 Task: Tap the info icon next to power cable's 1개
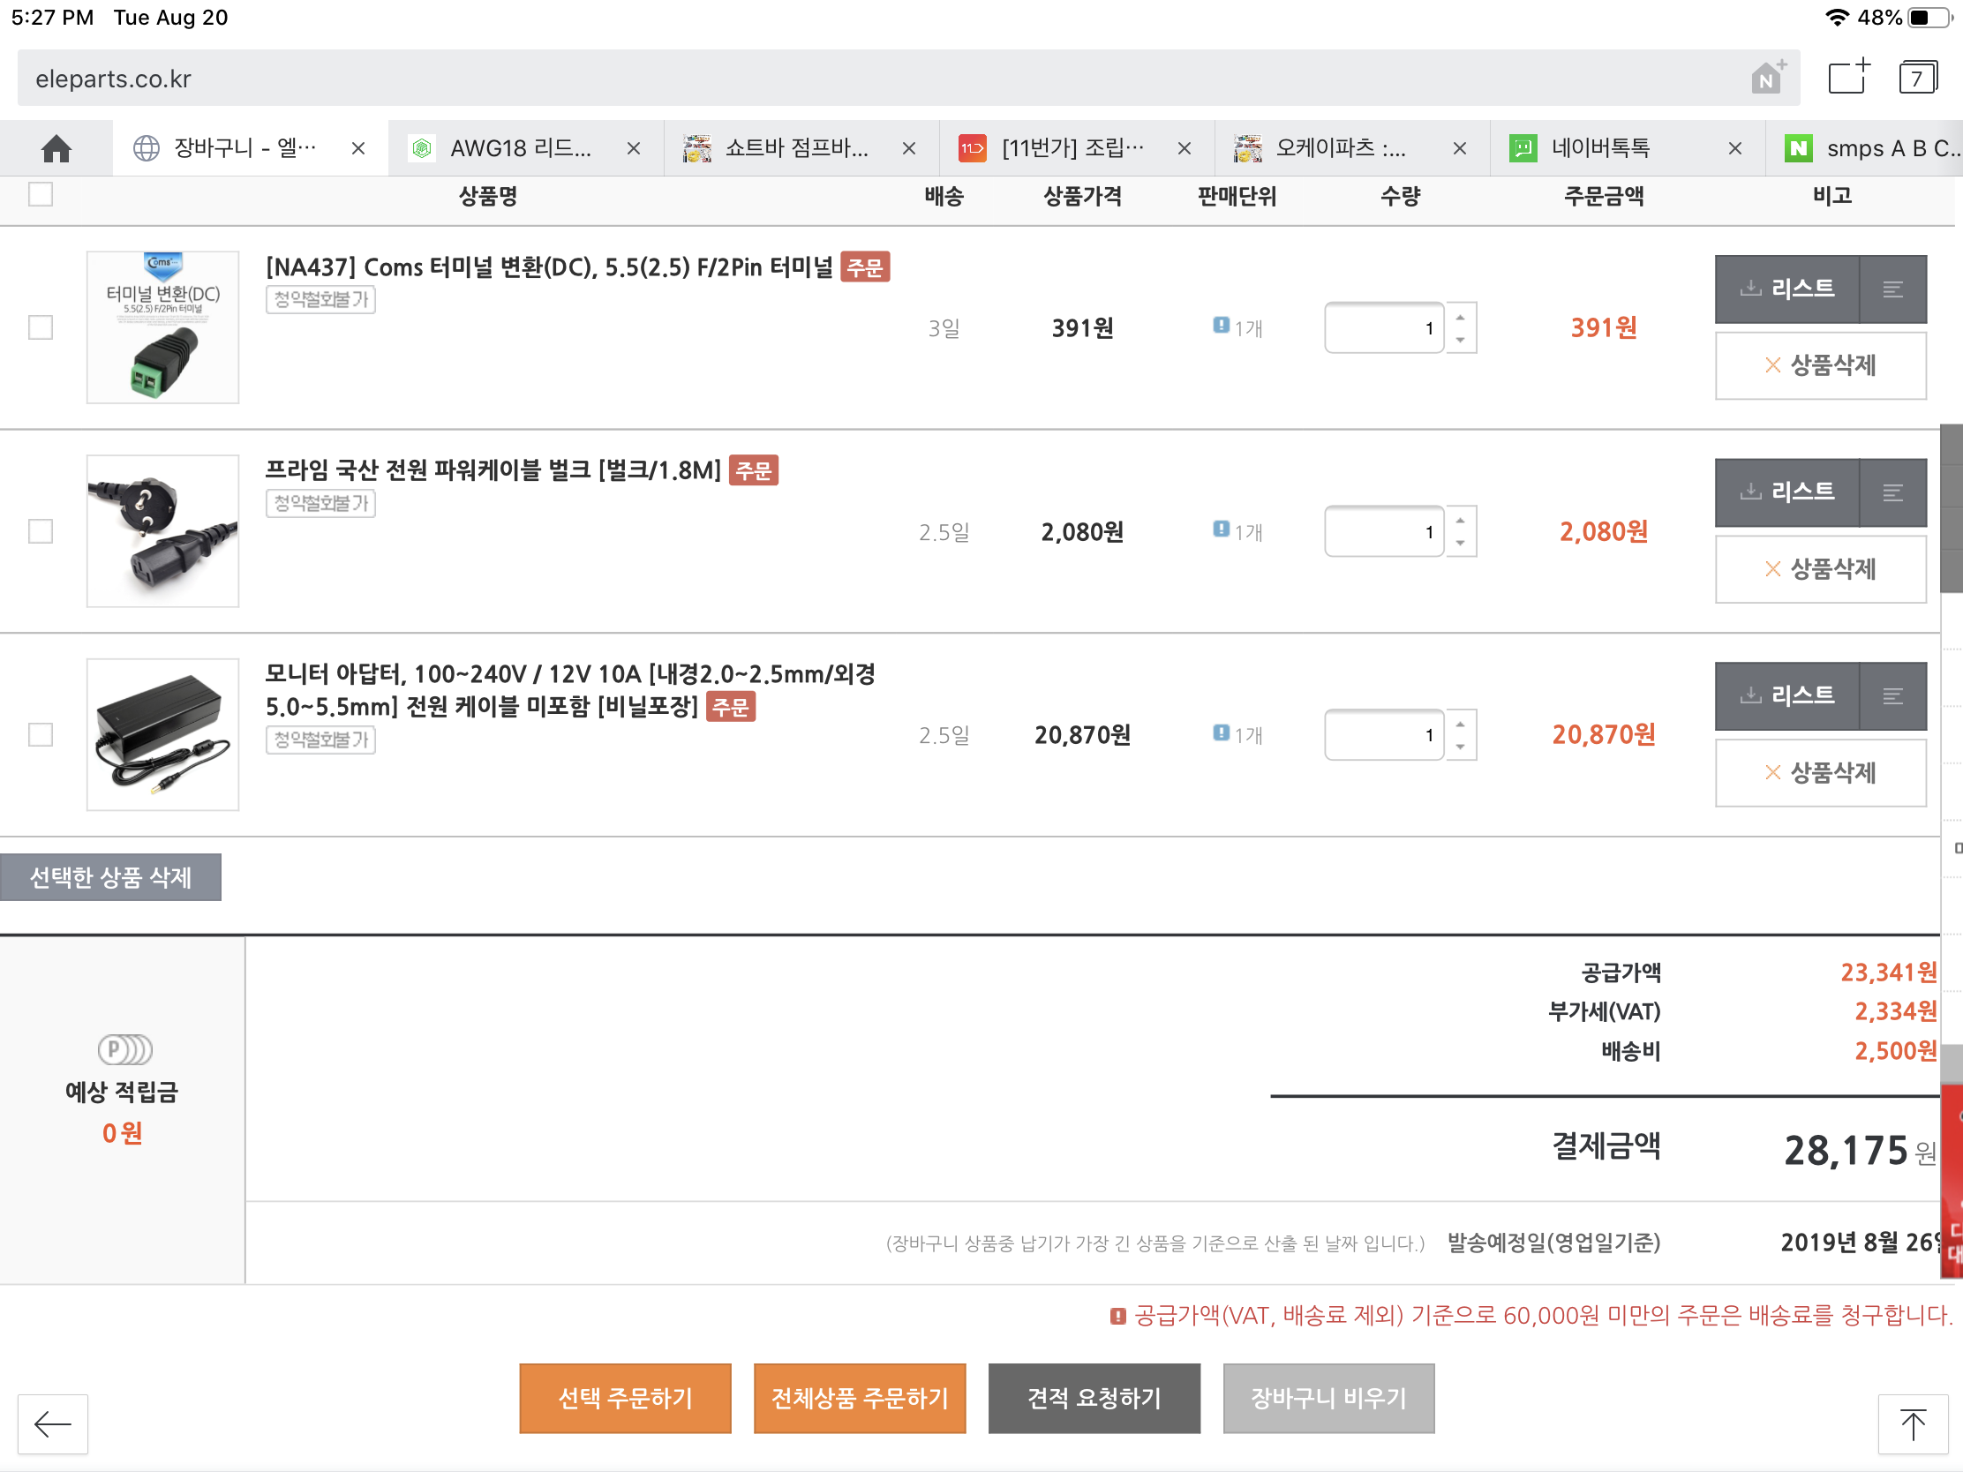point(1221,529)
